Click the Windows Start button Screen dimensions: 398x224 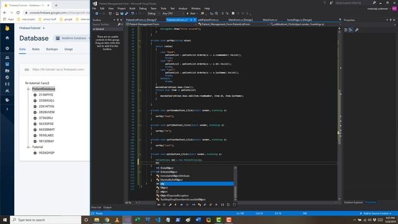tap(5, 220)
